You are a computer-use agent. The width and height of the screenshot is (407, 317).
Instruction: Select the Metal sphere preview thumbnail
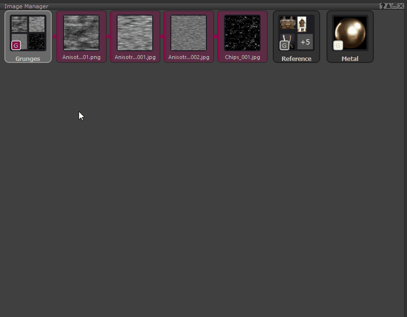coord(350,33)
